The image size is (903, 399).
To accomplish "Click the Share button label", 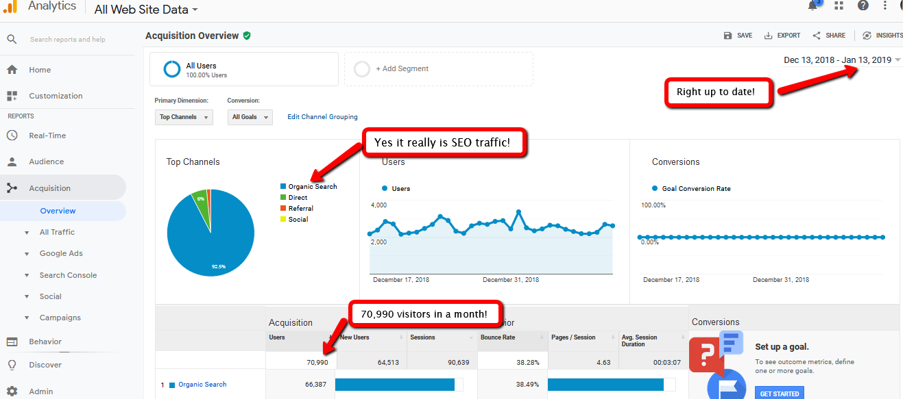I will 836,36.
